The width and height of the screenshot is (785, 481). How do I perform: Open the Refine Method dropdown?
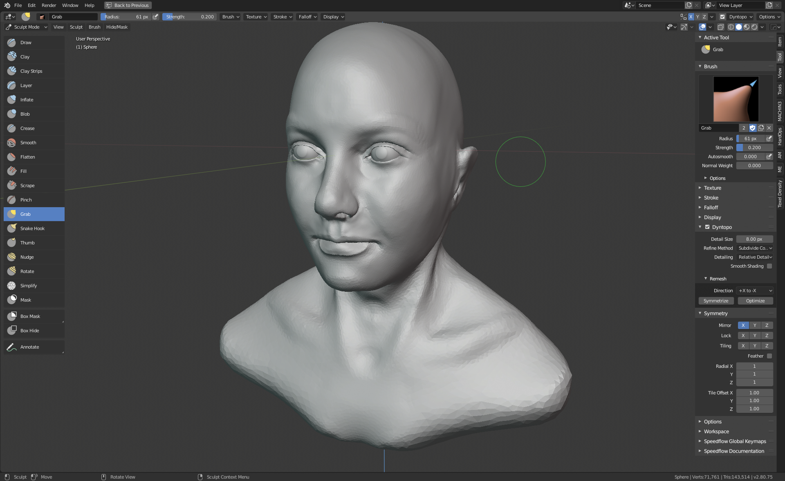click(755, 248)
